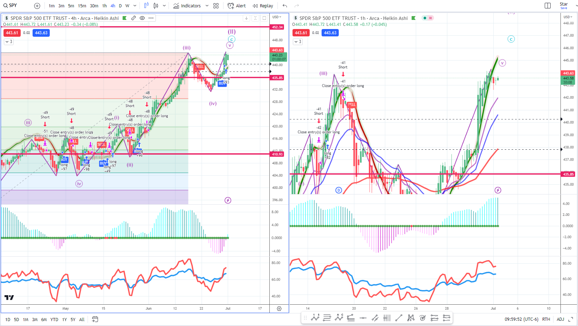Select the Elliott ABC correction wave tool

(339, 318)
